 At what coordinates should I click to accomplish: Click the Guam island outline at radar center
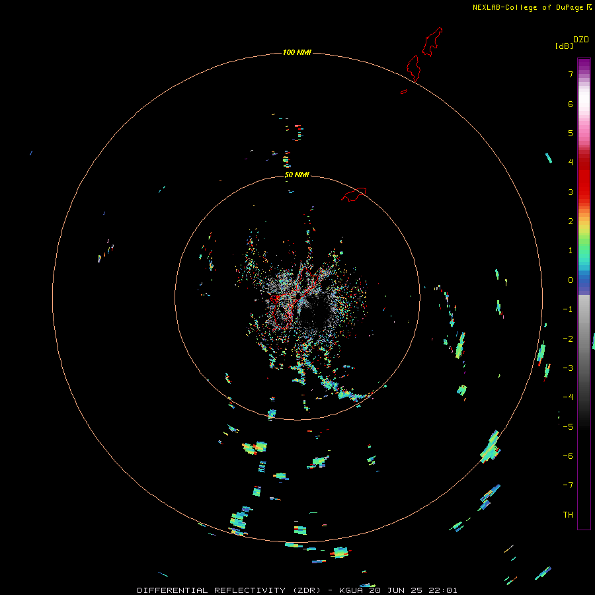click(295, 299)
